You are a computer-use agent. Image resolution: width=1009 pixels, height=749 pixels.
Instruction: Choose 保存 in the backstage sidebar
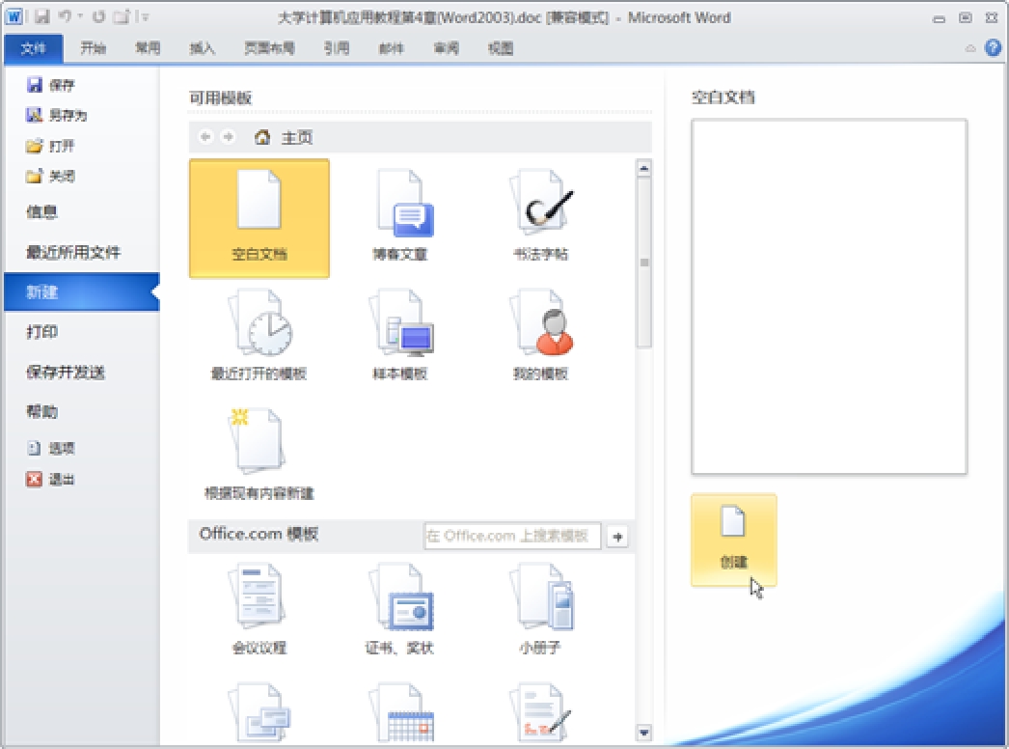click(x=51, y=85)
